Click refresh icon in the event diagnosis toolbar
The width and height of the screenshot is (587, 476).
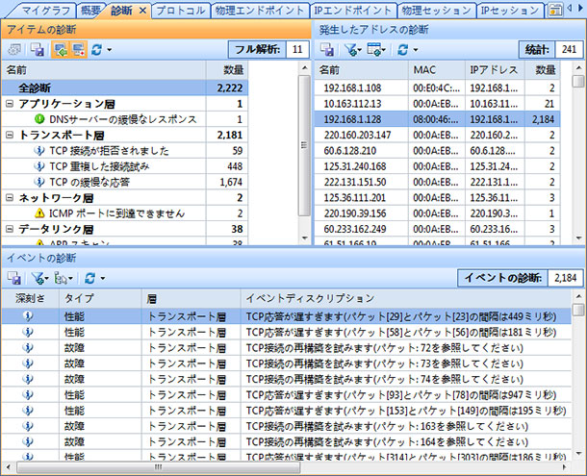[90, 278]
